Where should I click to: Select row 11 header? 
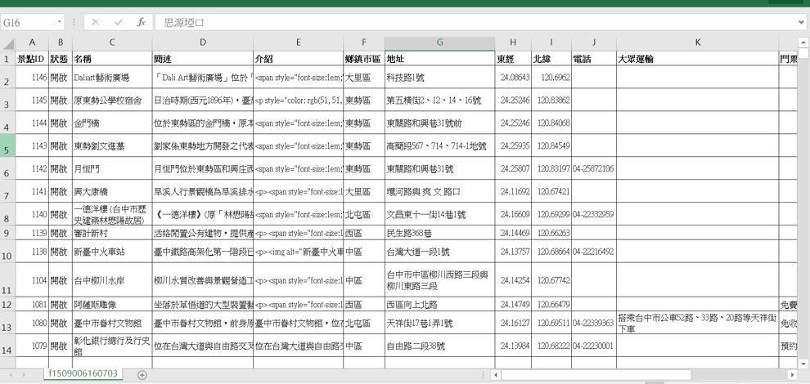coord(7,280)
